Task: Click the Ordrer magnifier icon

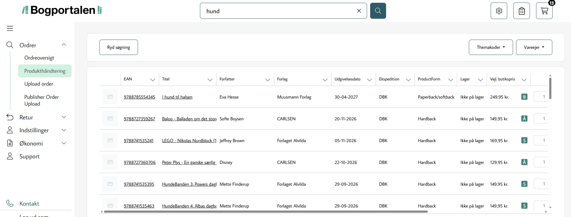Action: pos(10,45)
